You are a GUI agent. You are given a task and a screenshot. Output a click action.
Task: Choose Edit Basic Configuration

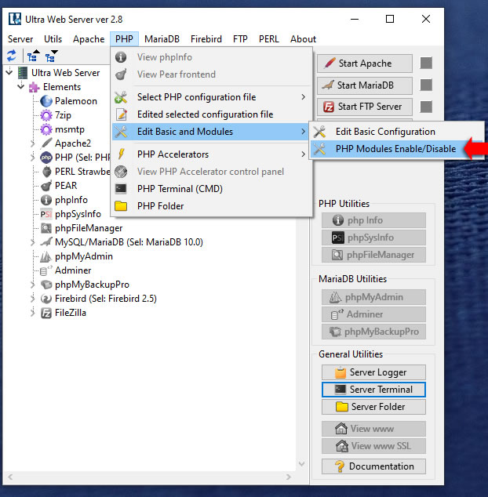point(397,132)
